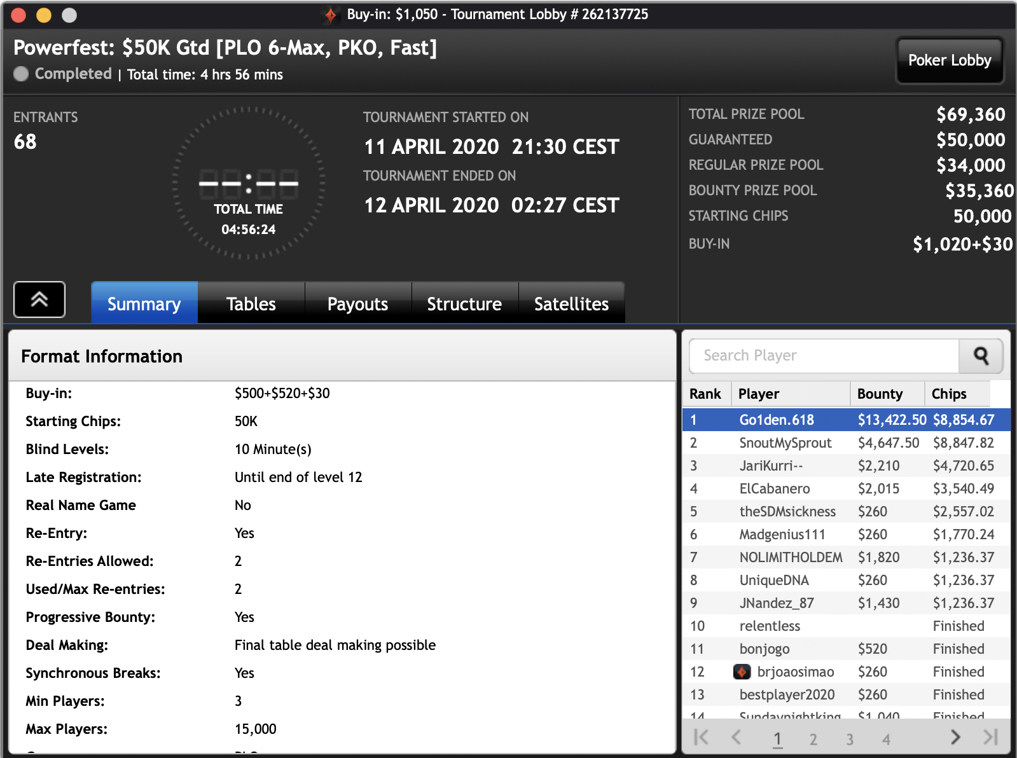The width and height of the screenshot is (1017, 758).
Task: Return to the Poker Lobby
Action: [x=950, y=60]
